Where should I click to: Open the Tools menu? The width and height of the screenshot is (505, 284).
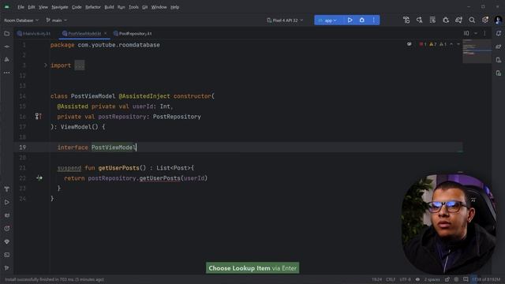133,7
